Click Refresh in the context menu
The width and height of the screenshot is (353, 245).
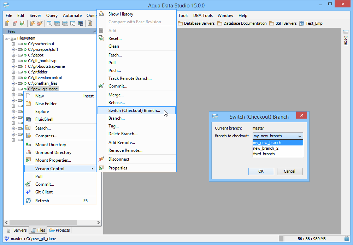(60, 201)
